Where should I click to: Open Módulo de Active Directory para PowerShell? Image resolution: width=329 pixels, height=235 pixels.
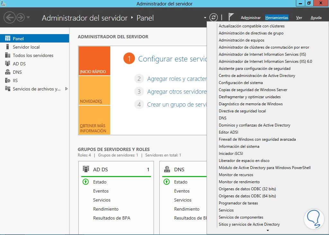265,167
